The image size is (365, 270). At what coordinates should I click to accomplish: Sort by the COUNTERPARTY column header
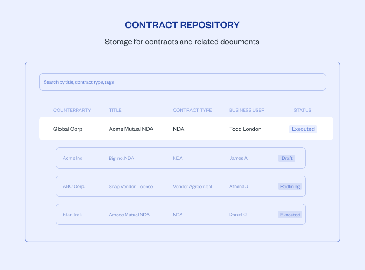coord(72,110)
